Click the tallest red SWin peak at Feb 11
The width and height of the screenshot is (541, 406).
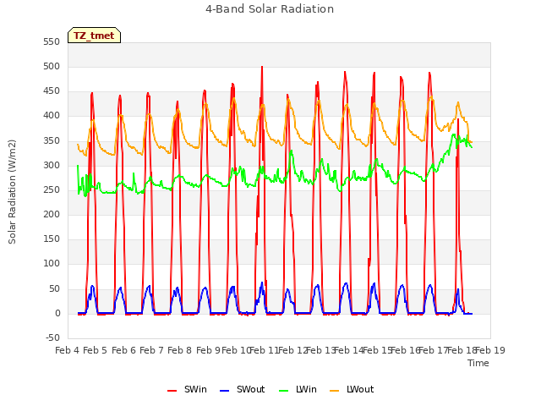pyautogui.click(x=262, y=68)
